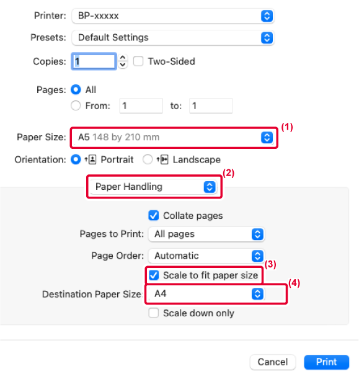The width and height of the screenshot is (359, 379).
Task: Click the portrait orientation page icon
Action: pyautogui.click(x=91, y=159)
